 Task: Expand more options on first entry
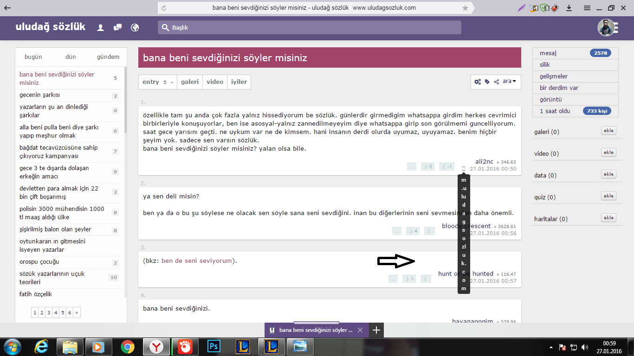point(411,166)
